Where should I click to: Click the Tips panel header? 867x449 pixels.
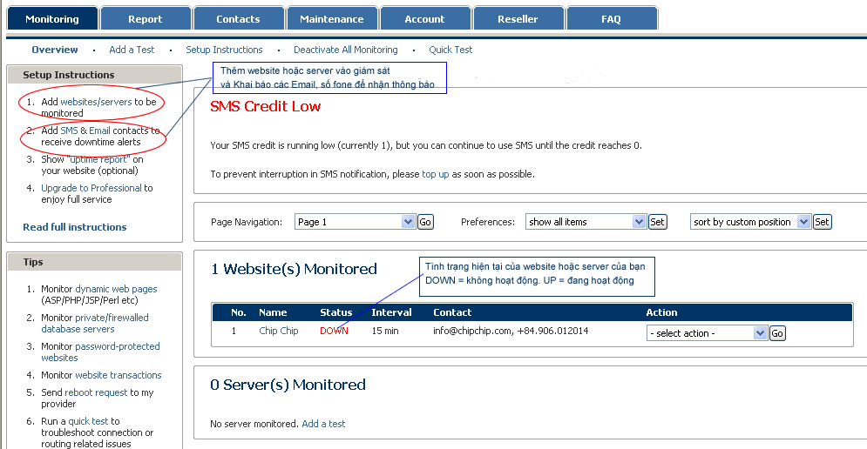[95, 262]
